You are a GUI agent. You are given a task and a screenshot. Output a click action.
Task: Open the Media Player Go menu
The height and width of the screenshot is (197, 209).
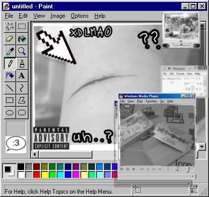coord(162,101)
